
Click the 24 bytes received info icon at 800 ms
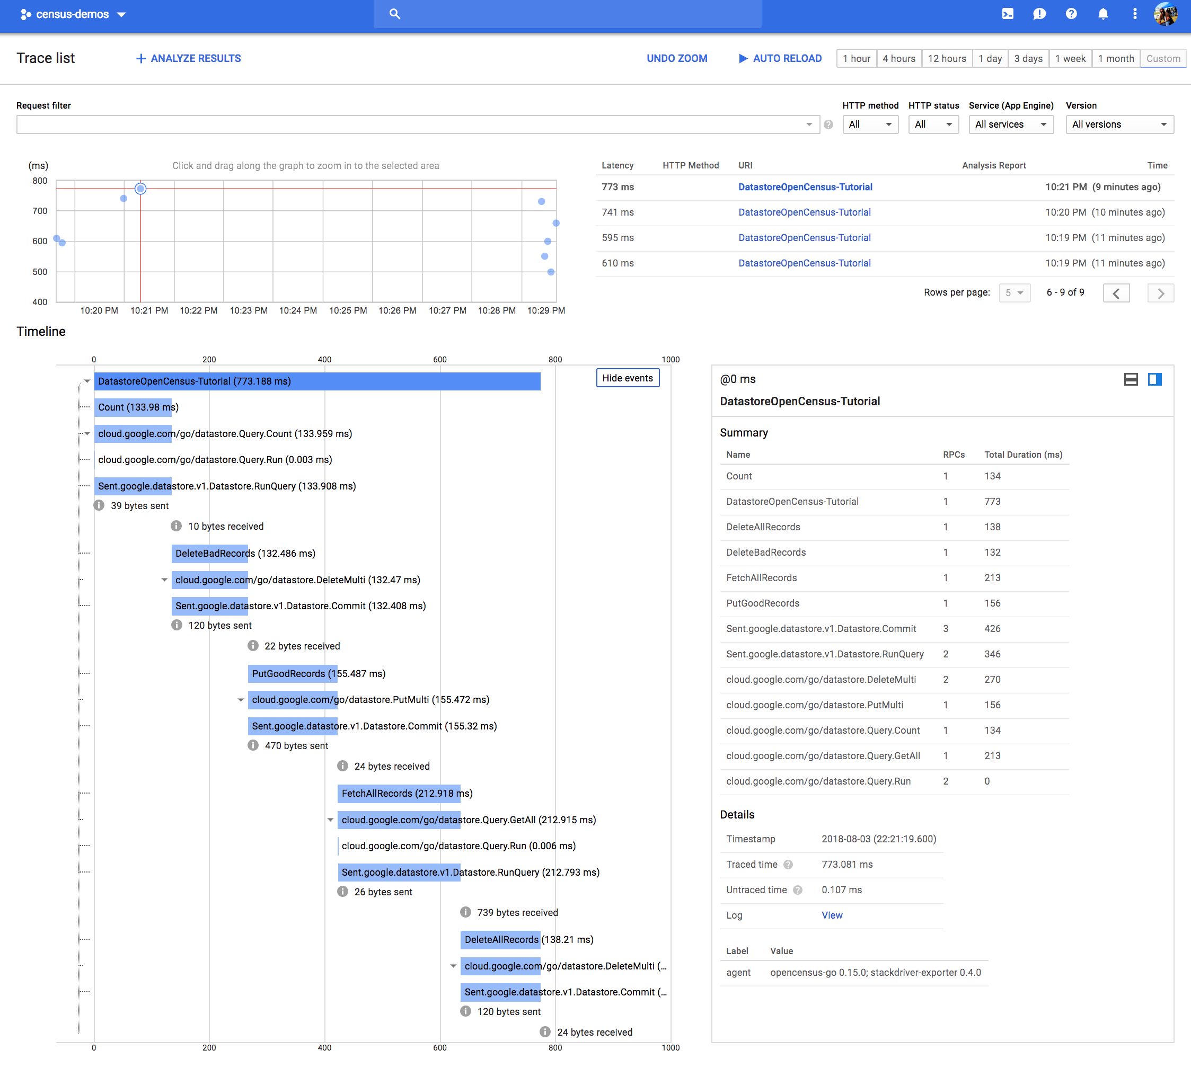click(x=545, y=1031)
